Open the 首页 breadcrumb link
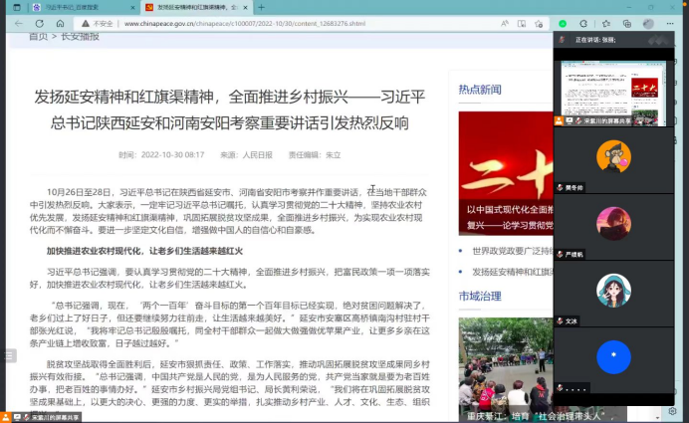Viewport: 689px width, 423px height. point(38,36)
